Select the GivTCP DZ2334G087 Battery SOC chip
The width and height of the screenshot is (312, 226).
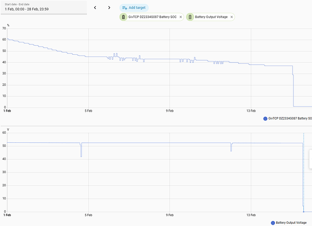[x=151, y=17]
